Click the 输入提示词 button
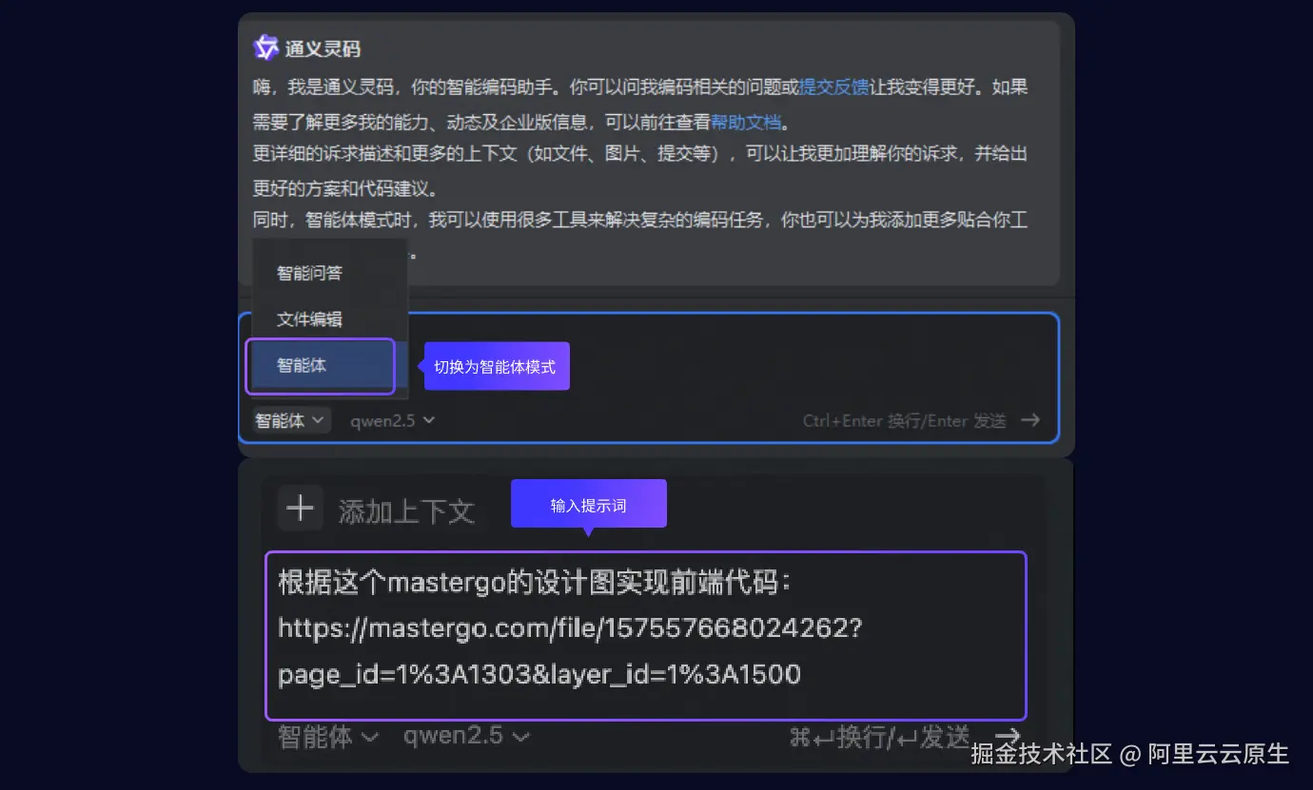The height and width of the screenshot is (790, 1313). (x=588, y=504)
